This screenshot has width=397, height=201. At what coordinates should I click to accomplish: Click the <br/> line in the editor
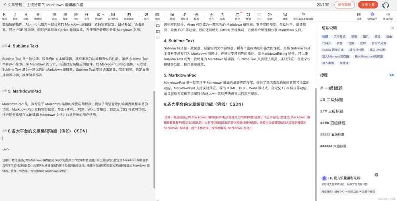[6, 150]
